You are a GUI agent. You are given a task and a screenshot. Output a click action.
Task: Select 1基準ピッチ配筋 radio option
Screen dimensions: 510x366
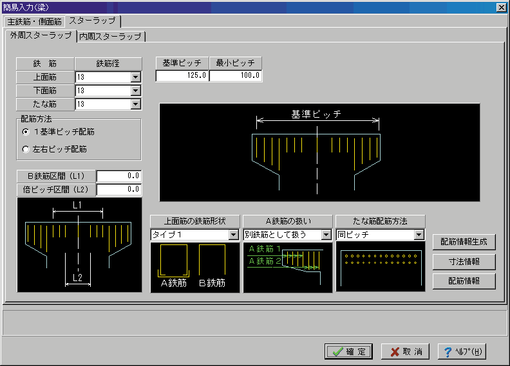26,132
